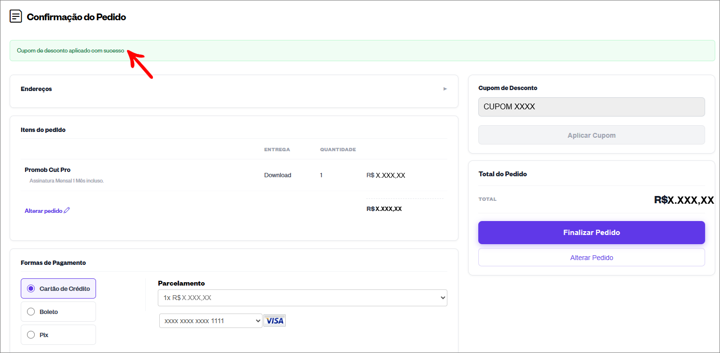Click the pencil icon next to Alterar pedido
Screen dimensions: 720x353
(67, 210)
